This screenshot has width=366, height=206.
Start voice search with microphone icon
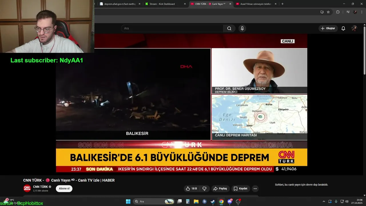tap(242, 28)
